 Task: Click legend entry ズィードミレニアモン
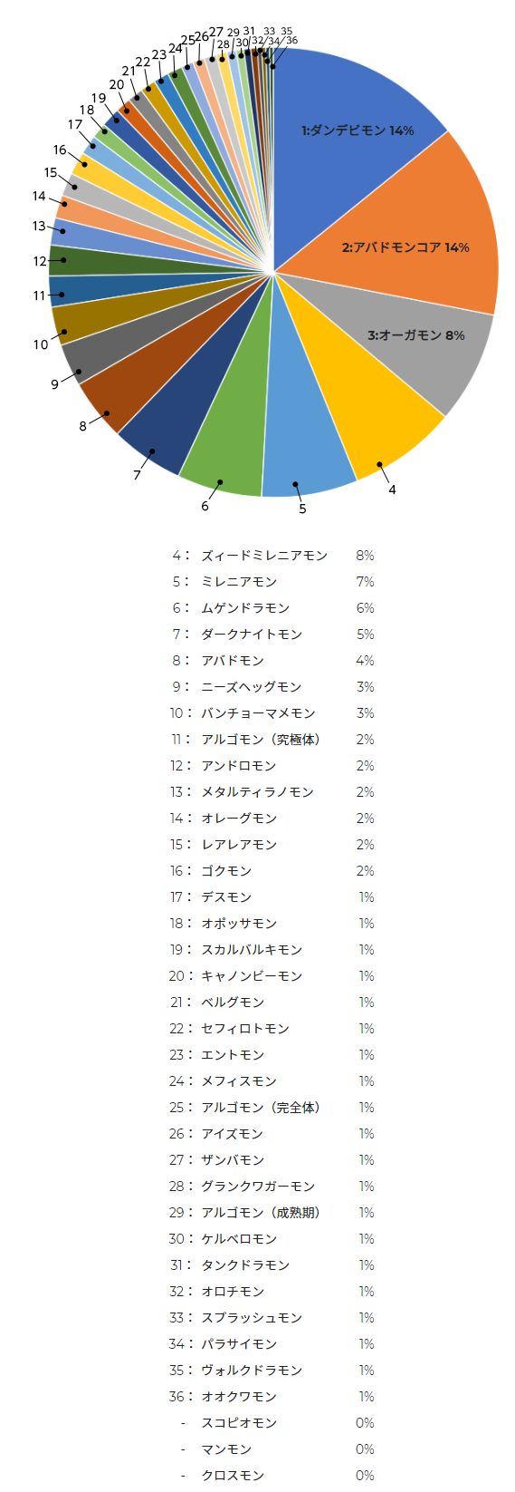click(264, 556)
